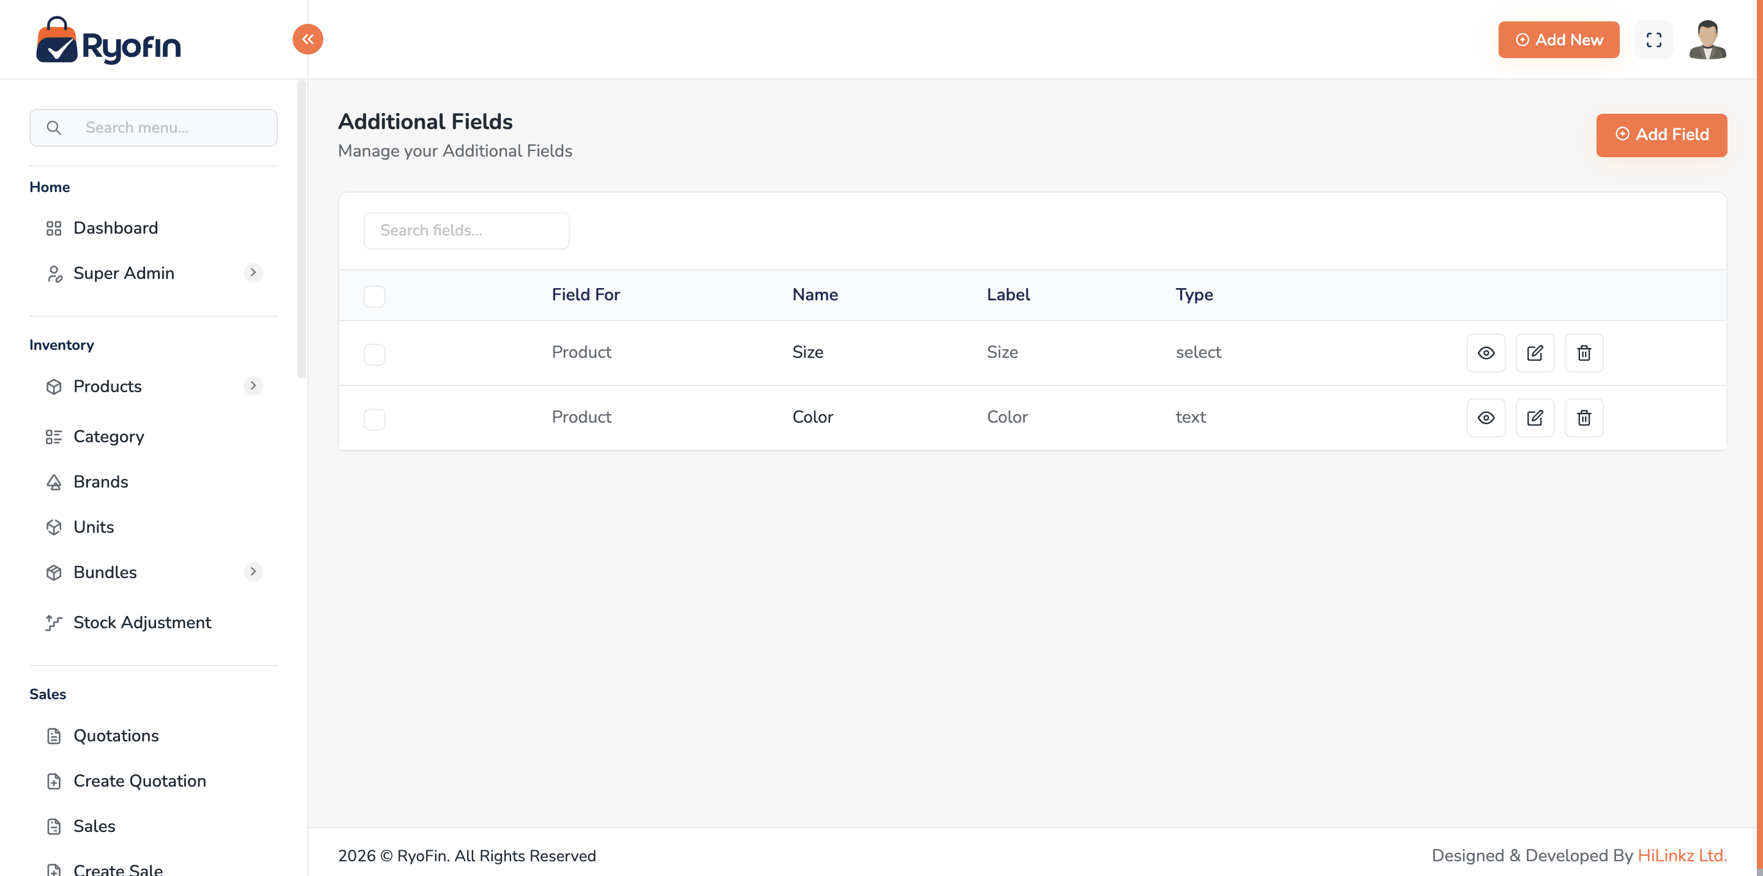Image resolution: width=1763 pixels, height=876 pixels.
Task: Select the Size row checkbox
Action: (375, 354)
